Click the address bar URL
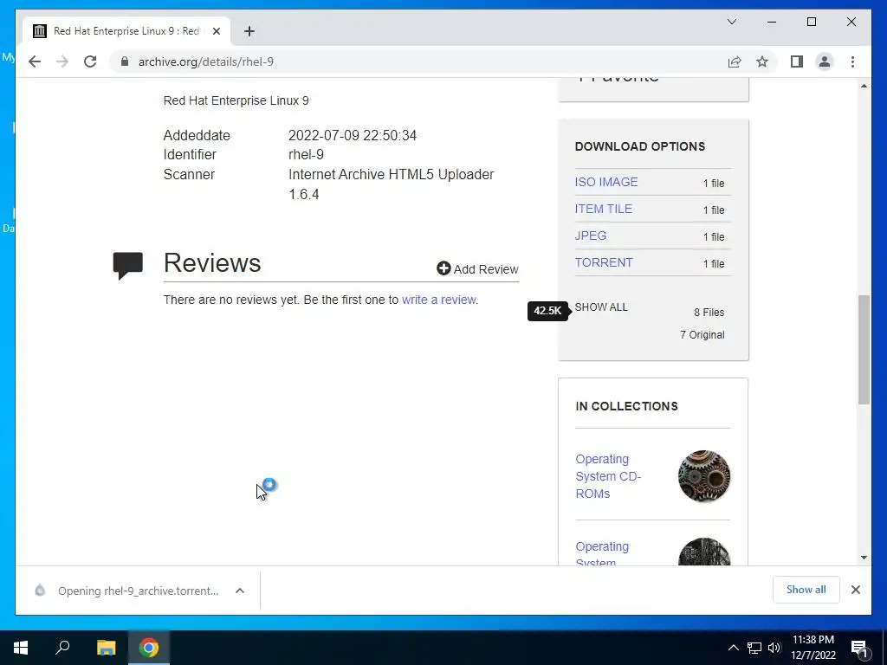This screenshot has width=887, height=665. pos(206,61)
